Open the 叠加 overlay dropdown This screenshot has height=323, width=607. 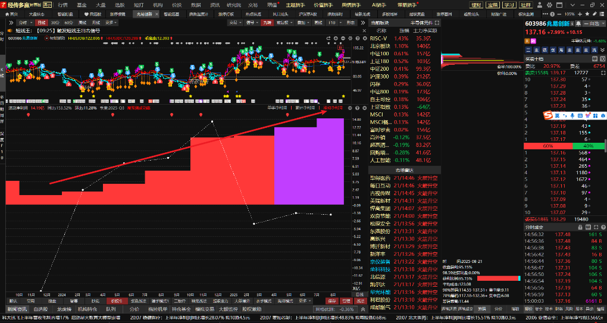tap(303, 23)
